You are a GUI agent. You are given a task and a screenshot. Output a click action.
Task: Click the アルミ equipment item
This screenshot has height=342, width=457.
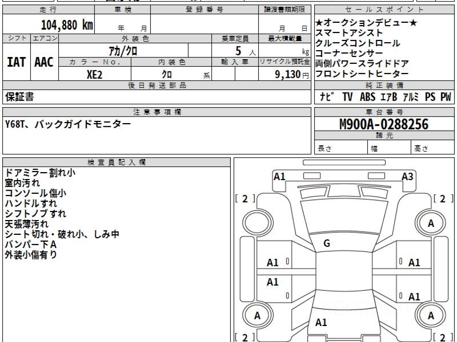click(x=411, y=97)
